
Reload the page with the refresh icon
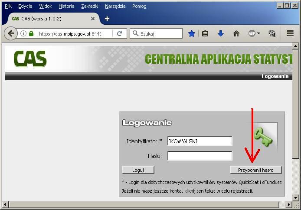coord(120,33)
